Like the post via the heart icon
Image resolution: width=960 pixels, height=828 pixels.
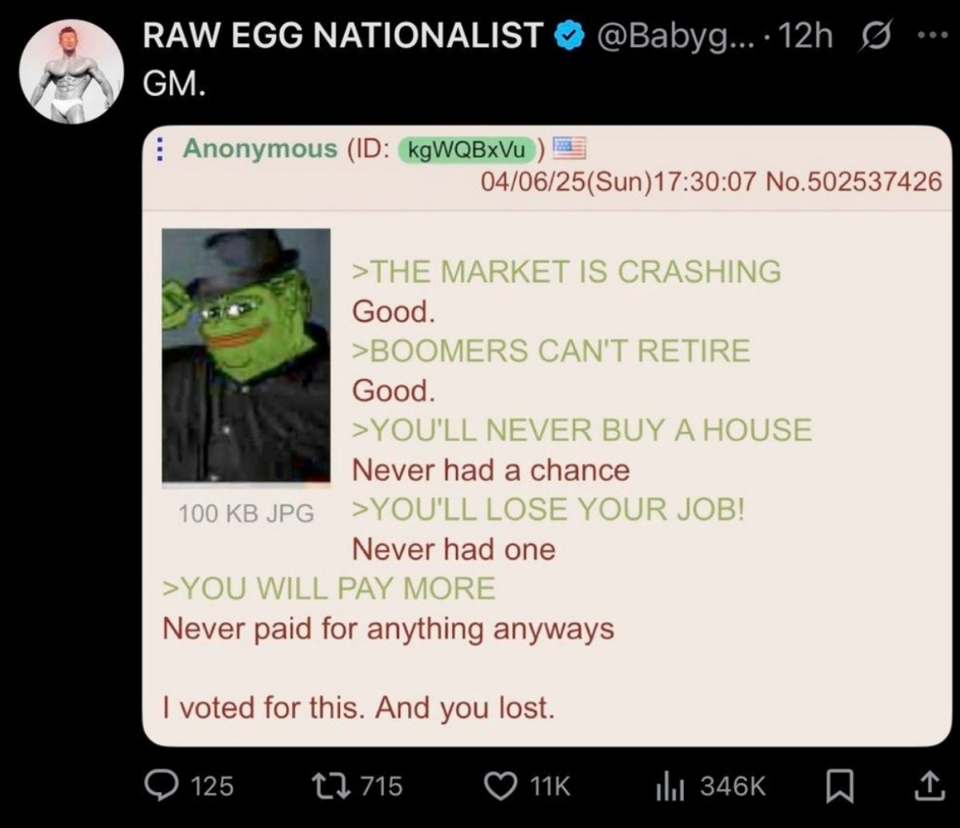click(504, 785)
